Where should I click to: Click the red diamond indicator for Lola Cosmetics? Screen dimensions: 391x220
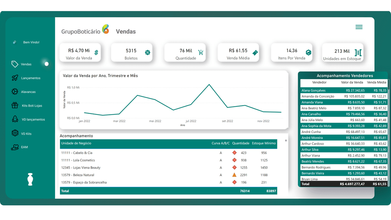(x=234, y=160)
